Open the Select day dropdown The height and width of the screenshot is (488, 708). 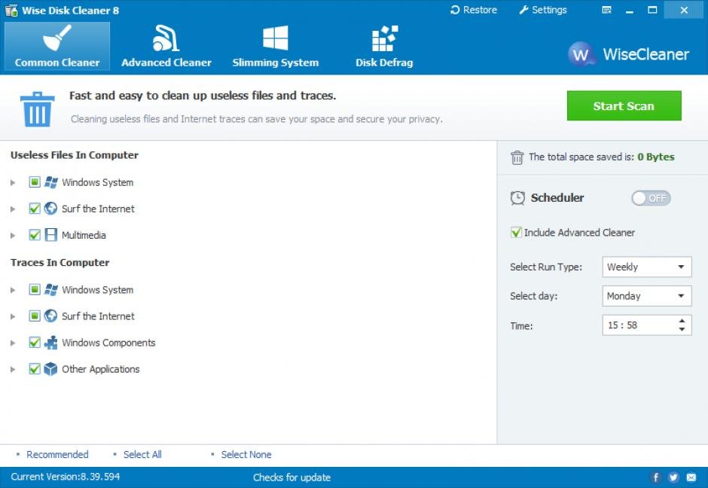click(646, 296)
